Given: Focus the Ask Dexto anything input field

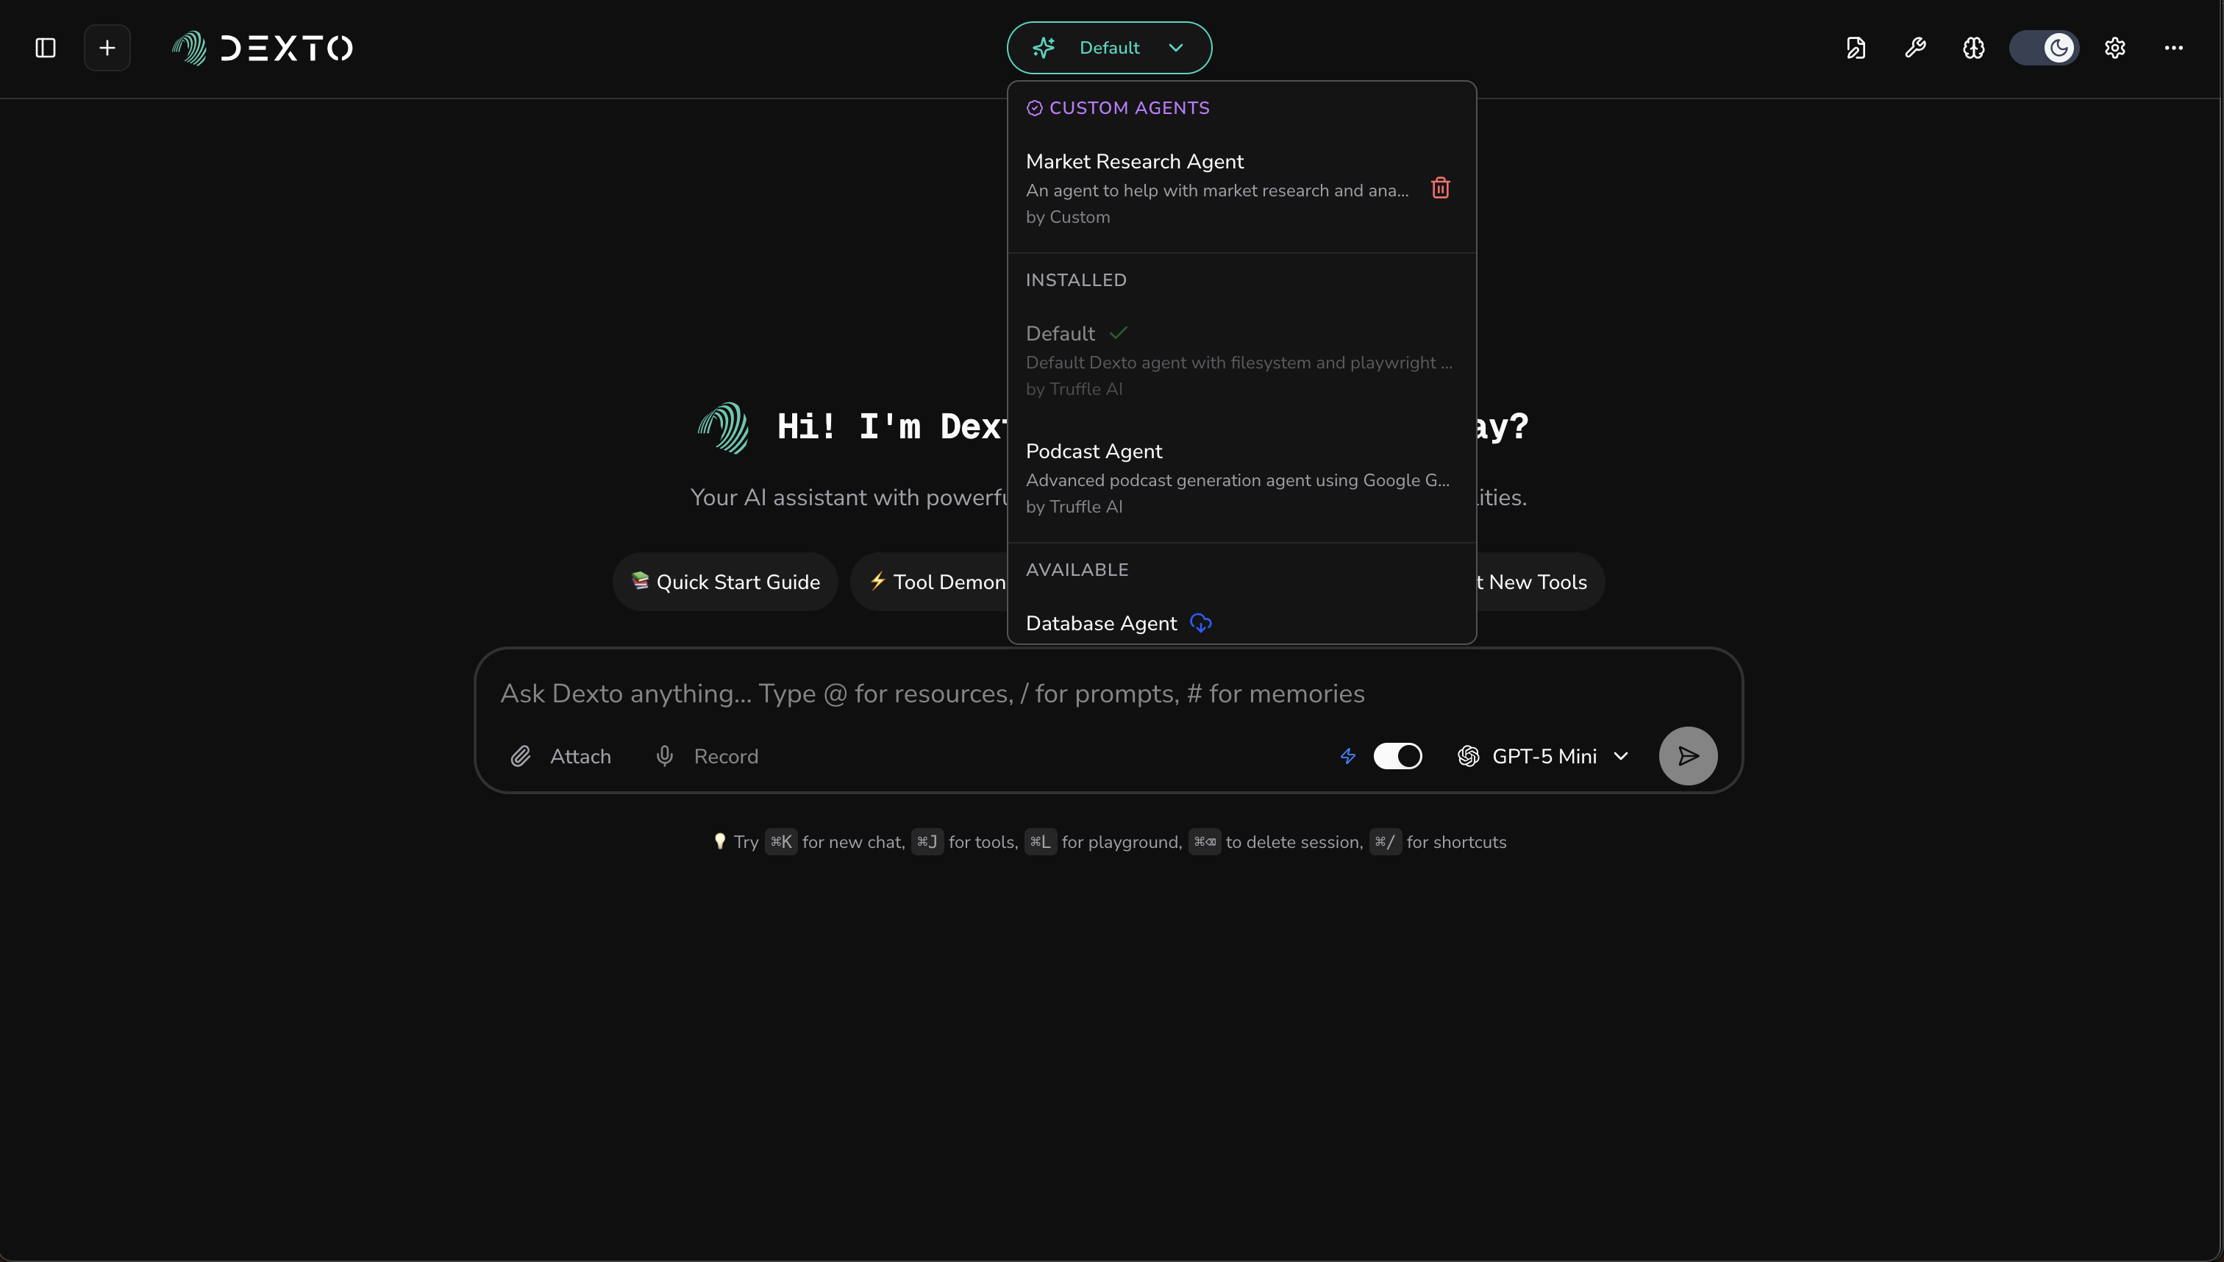Looking at the screenshot, I should click(x=932, y=694).
